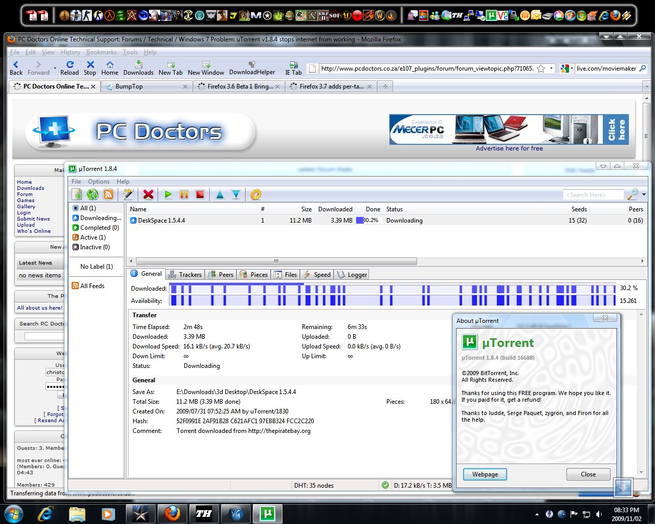Open the back/forward history dropdown arrow

tap(55, 68)
